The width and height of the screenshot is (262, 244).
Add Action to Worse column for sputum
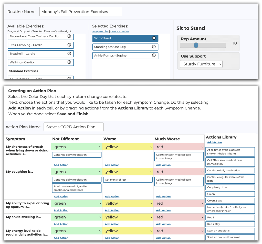tap(112, 210)
